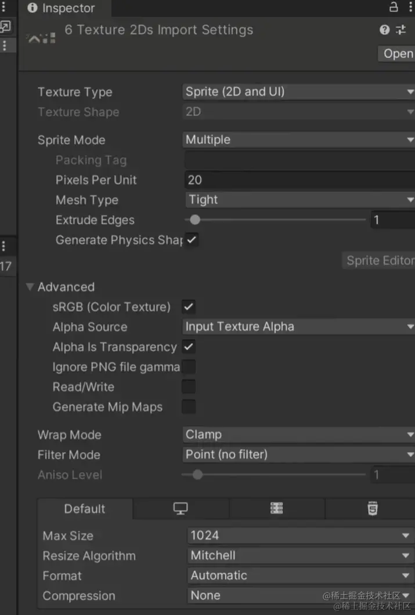415x615 pixels.
Task: Click the 'Filter Mode' label
Action: (x=68, y=455)
